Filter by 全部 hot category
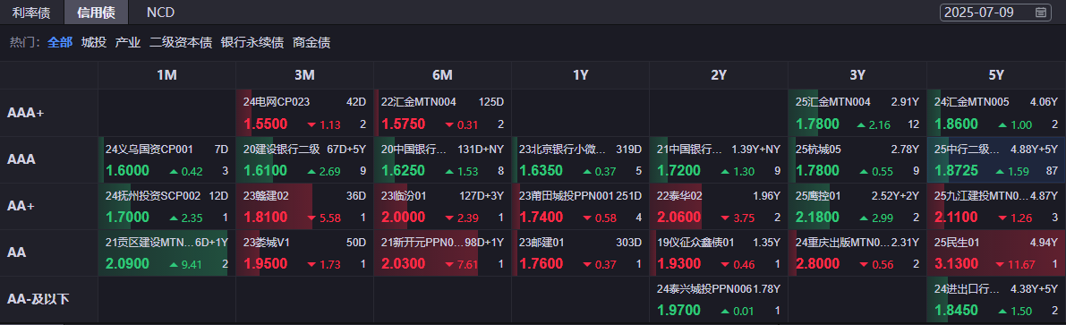 60,42
